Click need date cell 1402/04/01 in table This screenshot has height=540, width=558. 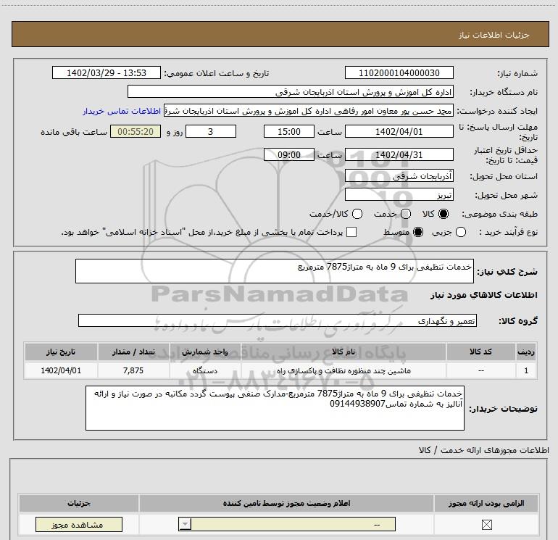[61, 371]
